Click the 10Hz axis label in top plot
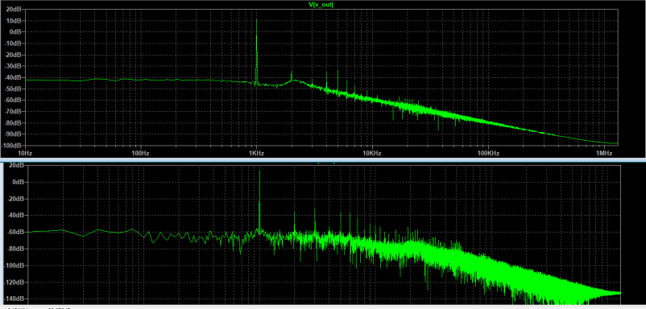 pos(25,153)
